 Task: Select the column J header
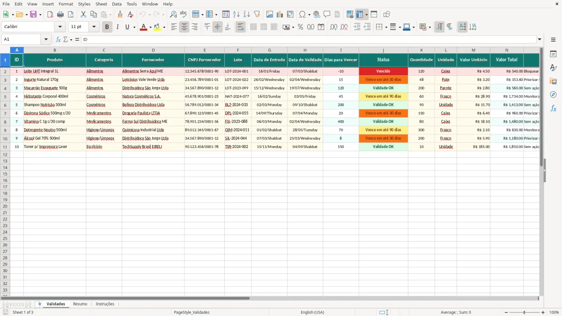click(x=383, y=50)
